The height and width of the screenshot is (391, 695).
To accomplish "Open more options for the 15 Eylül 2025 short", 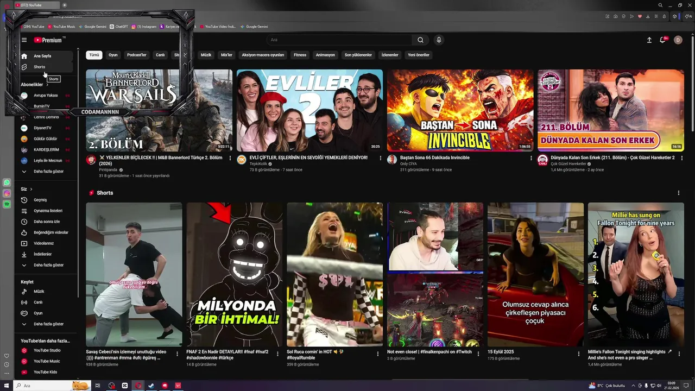I will 579,354.
